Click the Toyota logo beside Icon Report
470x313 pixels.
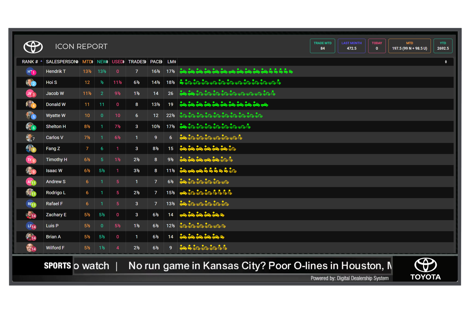click(x=33, y=47)
